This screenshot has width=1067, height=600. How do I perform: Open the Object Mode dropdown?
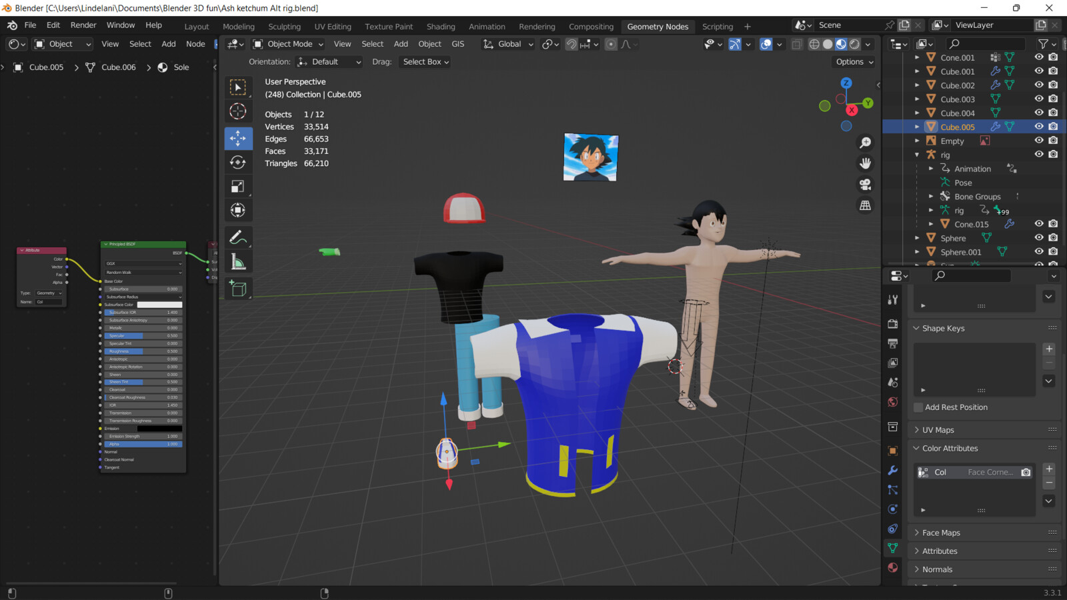(288, 44)
